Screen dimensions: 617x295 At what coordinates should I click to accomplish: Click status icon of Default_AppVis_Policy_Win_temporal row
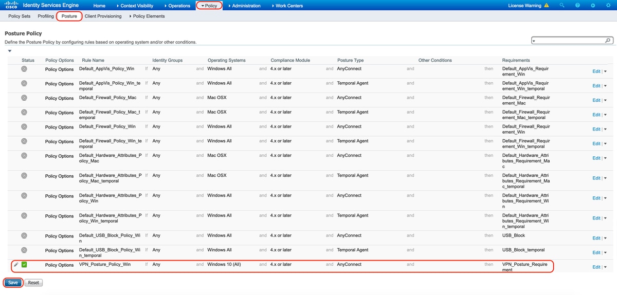[x=24, y=83]
